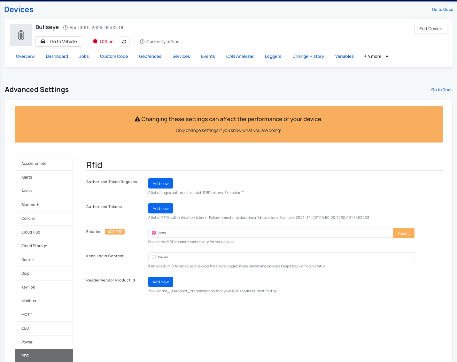457x362 pixels.
Task: Add new Reader Vendor Product Id
Action: (161, 282)
